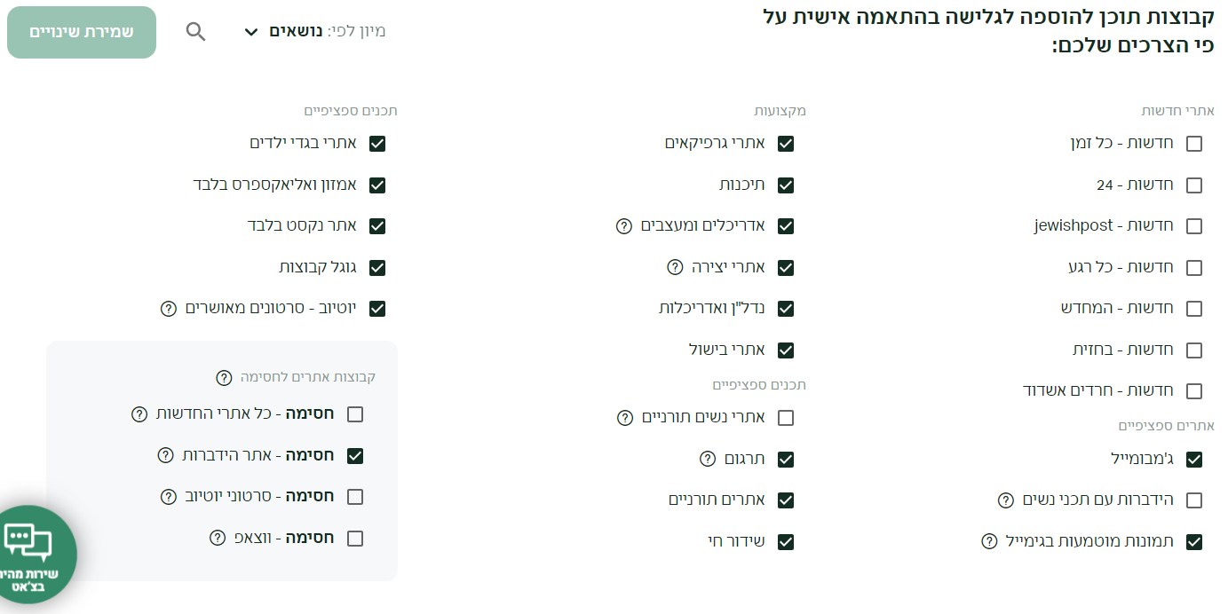Click help icon beside קבוצות אתרים לחסימה
The height and width of the screenshot is (614, 1228).
point(224,378)
